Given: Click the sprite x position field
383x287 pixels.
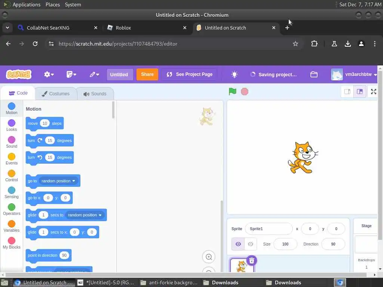Looking at the screenshot, I should [310, 229].
